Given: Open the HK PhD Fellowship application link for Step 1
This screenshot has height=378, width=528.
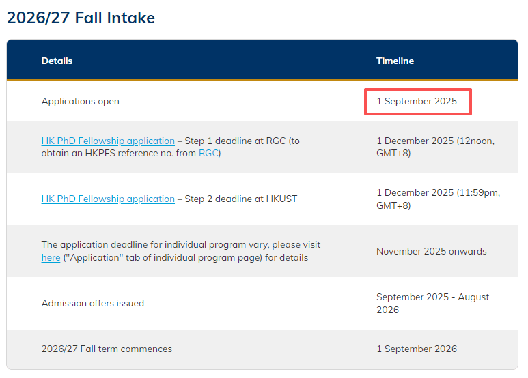Looking at the screenshot, I should coord(108,141).
